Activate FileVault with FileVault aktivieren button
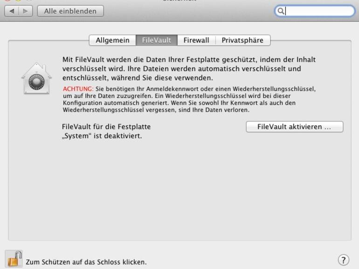359x269 pixels. (x=295, y=127)
